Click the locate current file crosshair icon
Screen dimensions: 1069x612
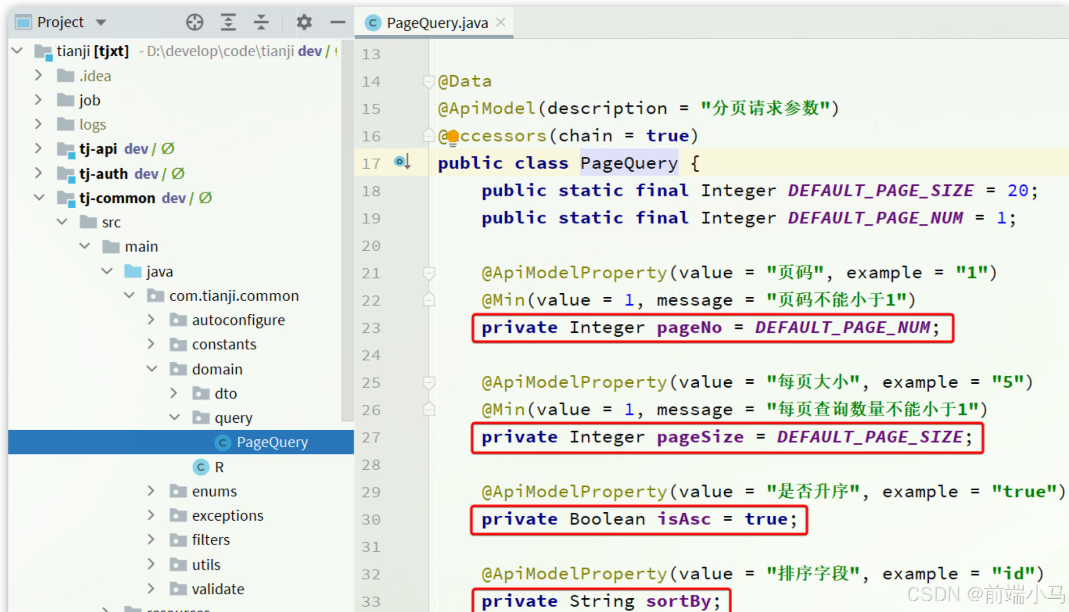(194, 22)
